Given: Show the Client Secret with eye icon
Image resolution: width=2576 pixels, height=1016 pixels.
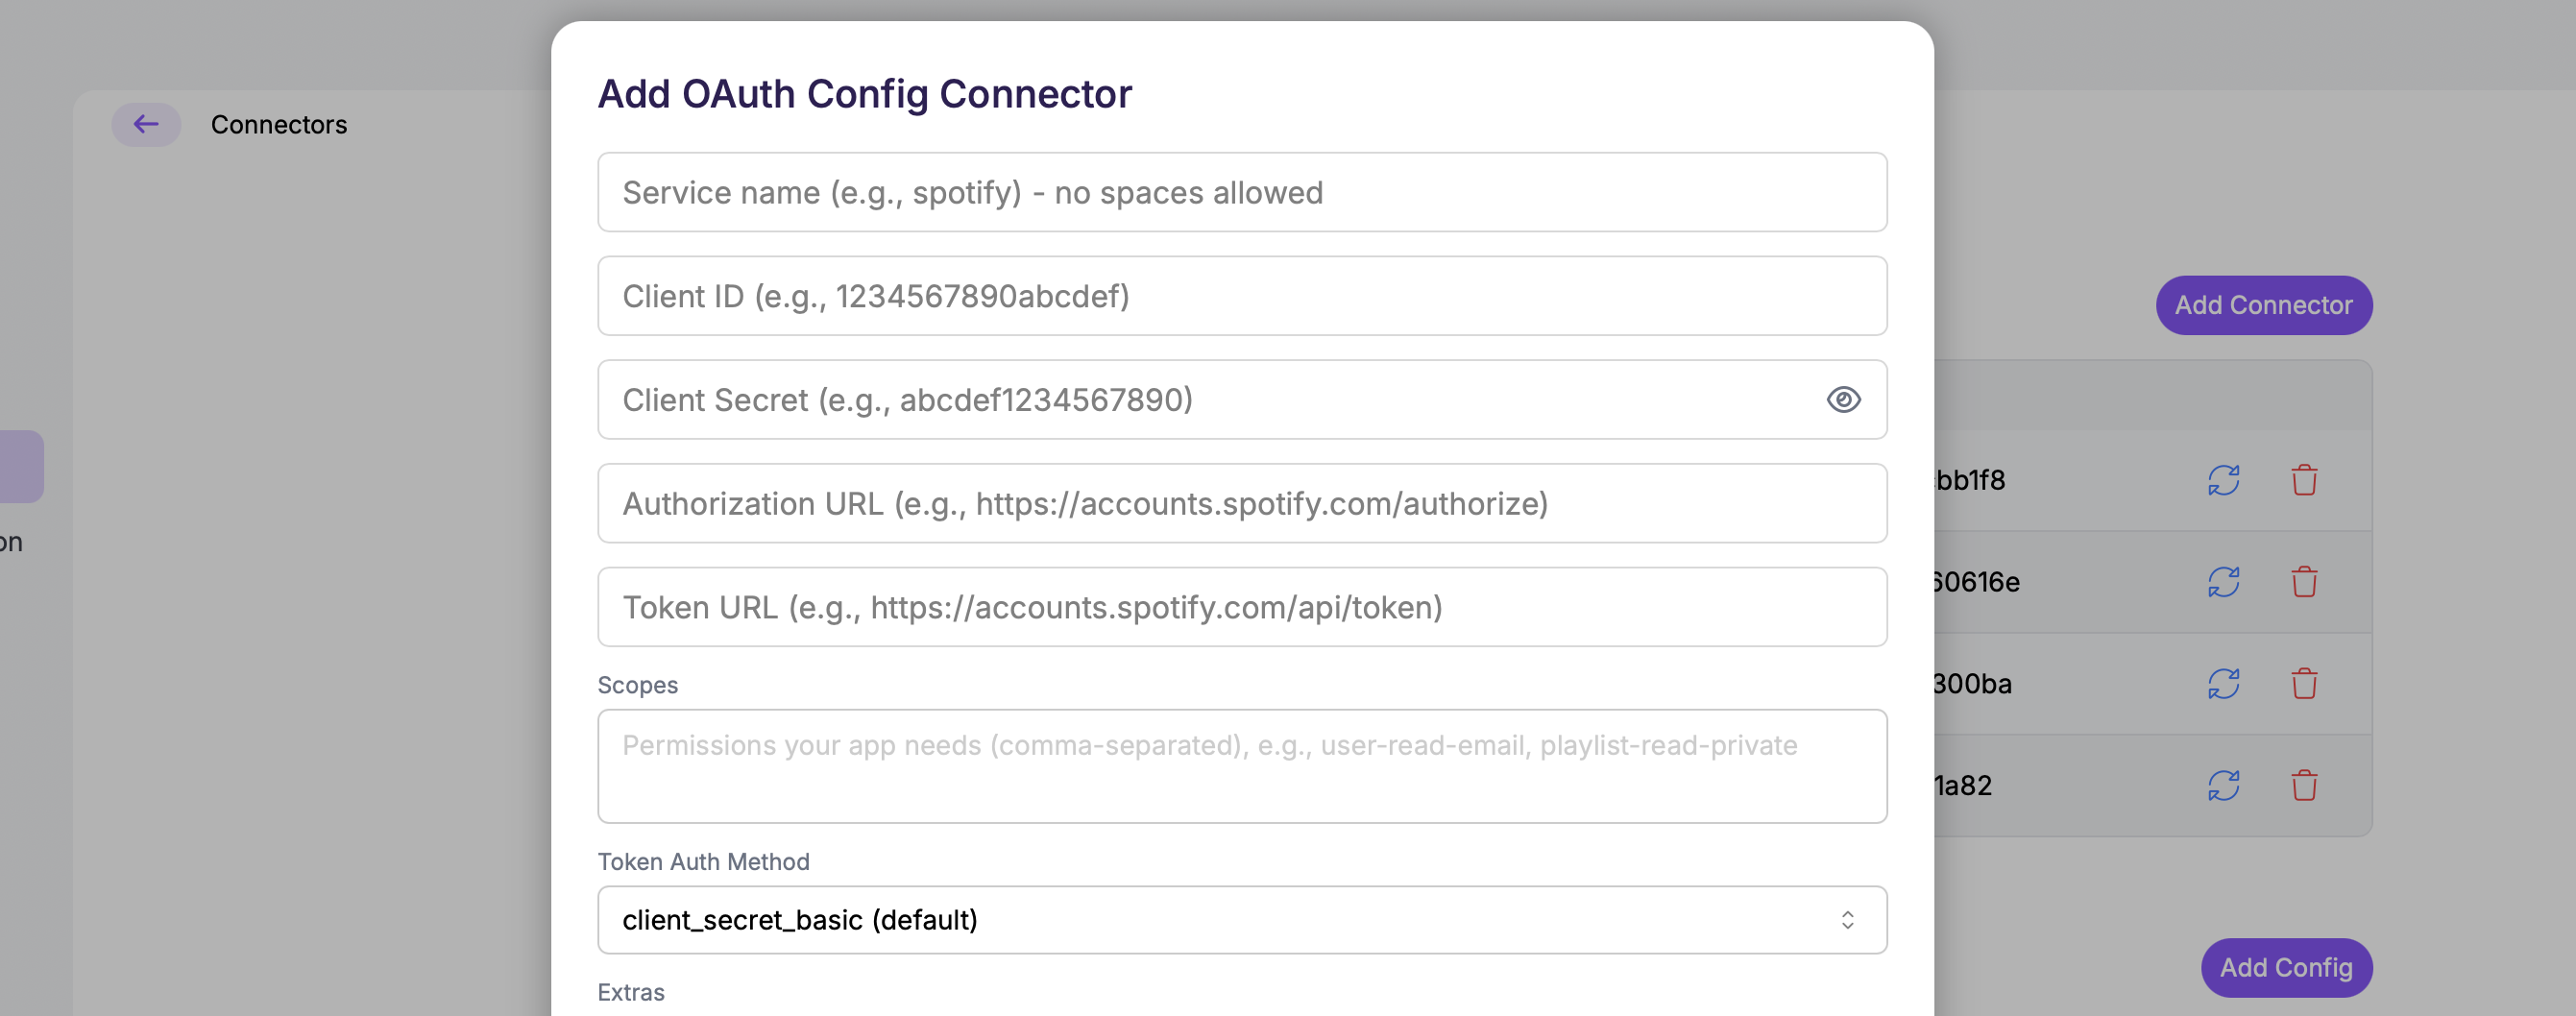Looking at the screenshot, I should point(1843,400).
